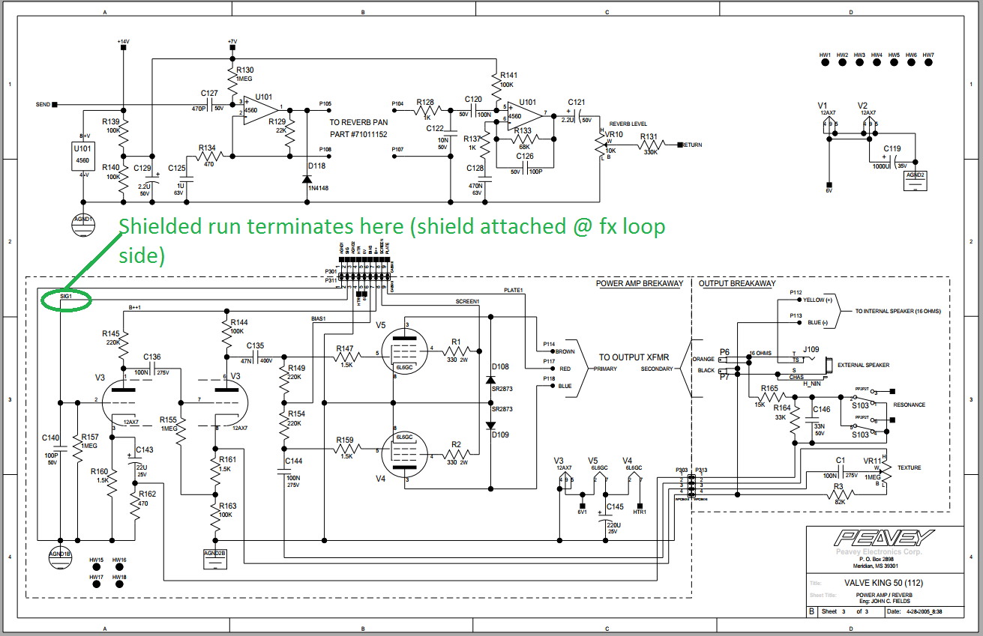Select the HW7 mounting hole dot
This screenshot has height=636, width=983.
pos(928,64)
